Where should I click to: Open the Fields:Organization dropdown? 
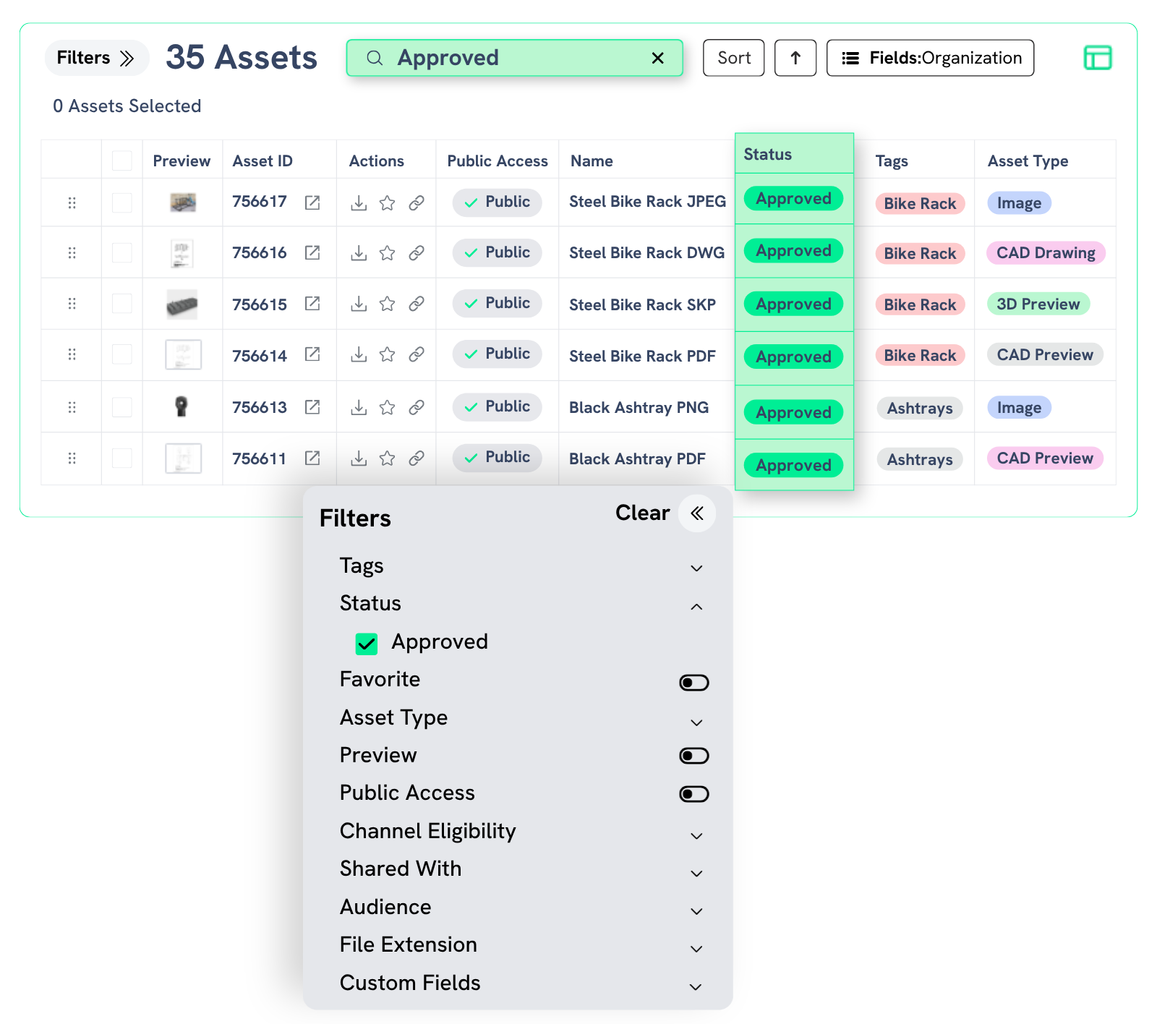point(930,58)
